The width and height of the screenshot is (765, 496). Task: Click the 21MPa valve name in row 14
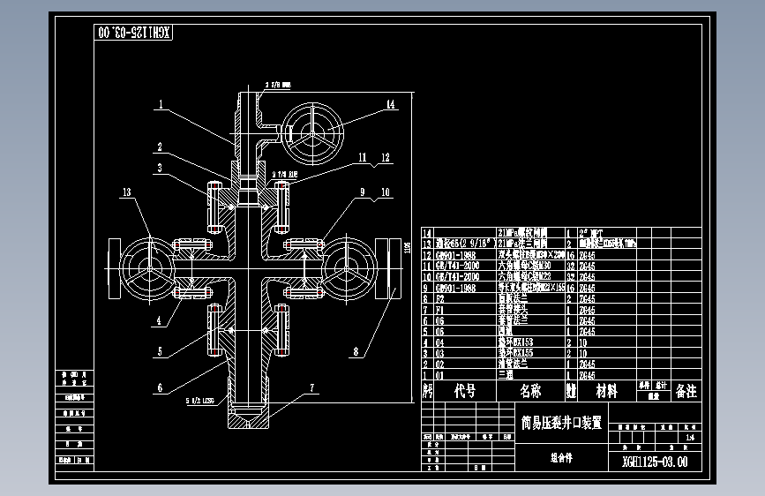click(522, 232)
